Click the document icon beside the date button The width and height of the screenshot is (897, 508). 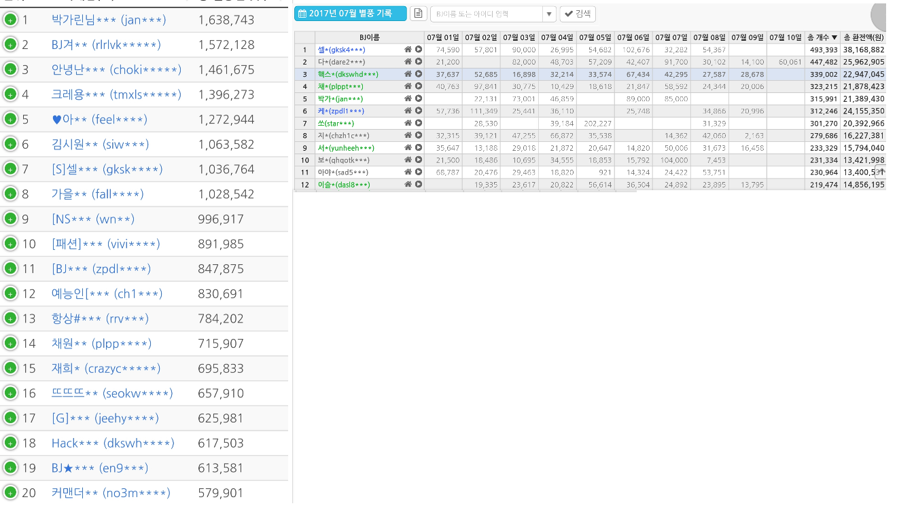click(419, 14)
